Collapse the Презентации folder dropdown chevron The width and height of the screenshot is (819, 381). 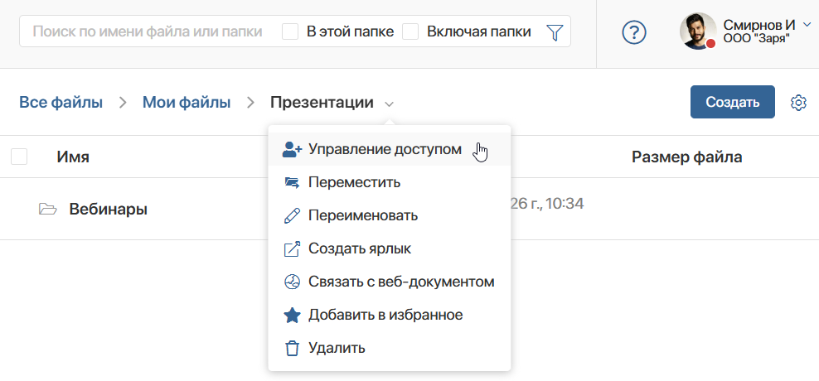[x=389, y=104]
